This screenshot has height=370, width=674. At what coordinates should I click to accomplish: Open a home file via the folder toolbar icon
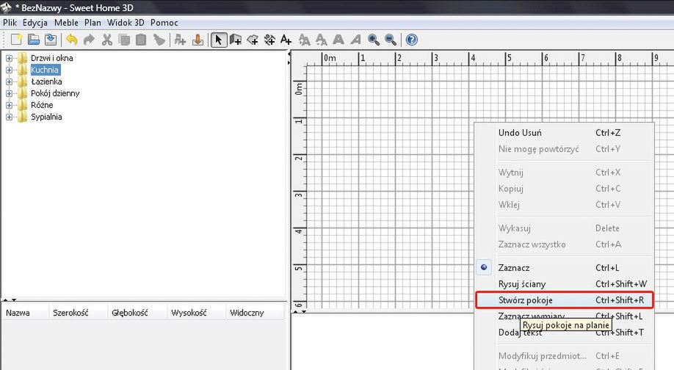pos(34,40)
